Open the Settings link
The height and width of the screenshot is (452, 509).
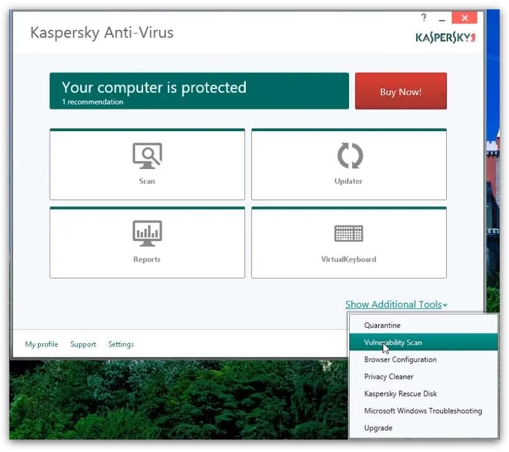(x=121, y=344)
